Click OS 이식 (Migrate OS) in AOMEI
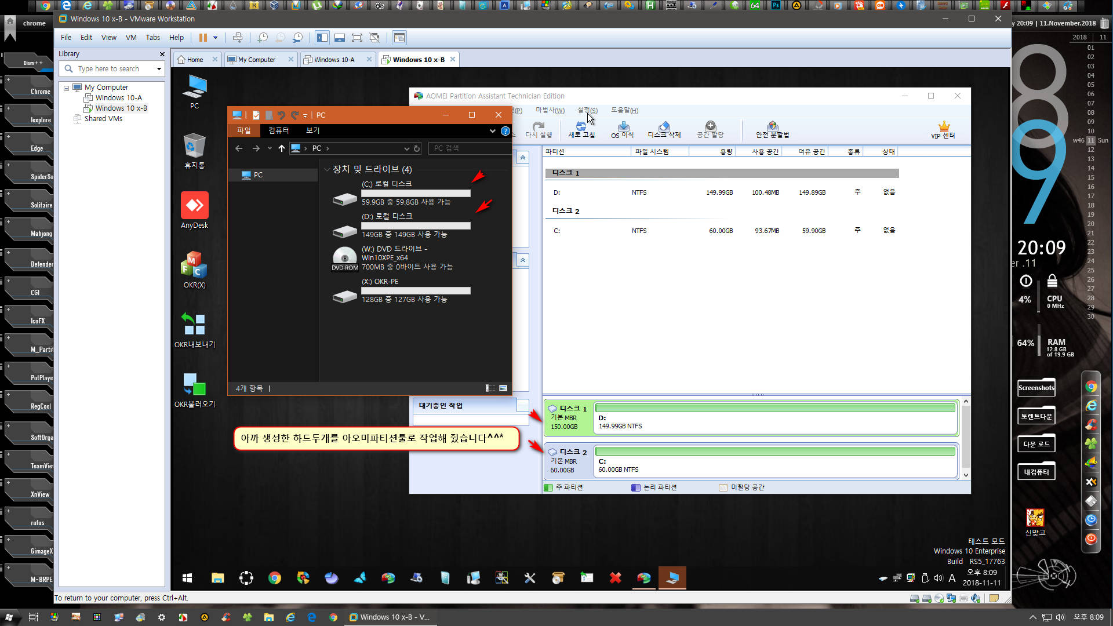Screen dimensions: 1113x626 pos(622,130)
